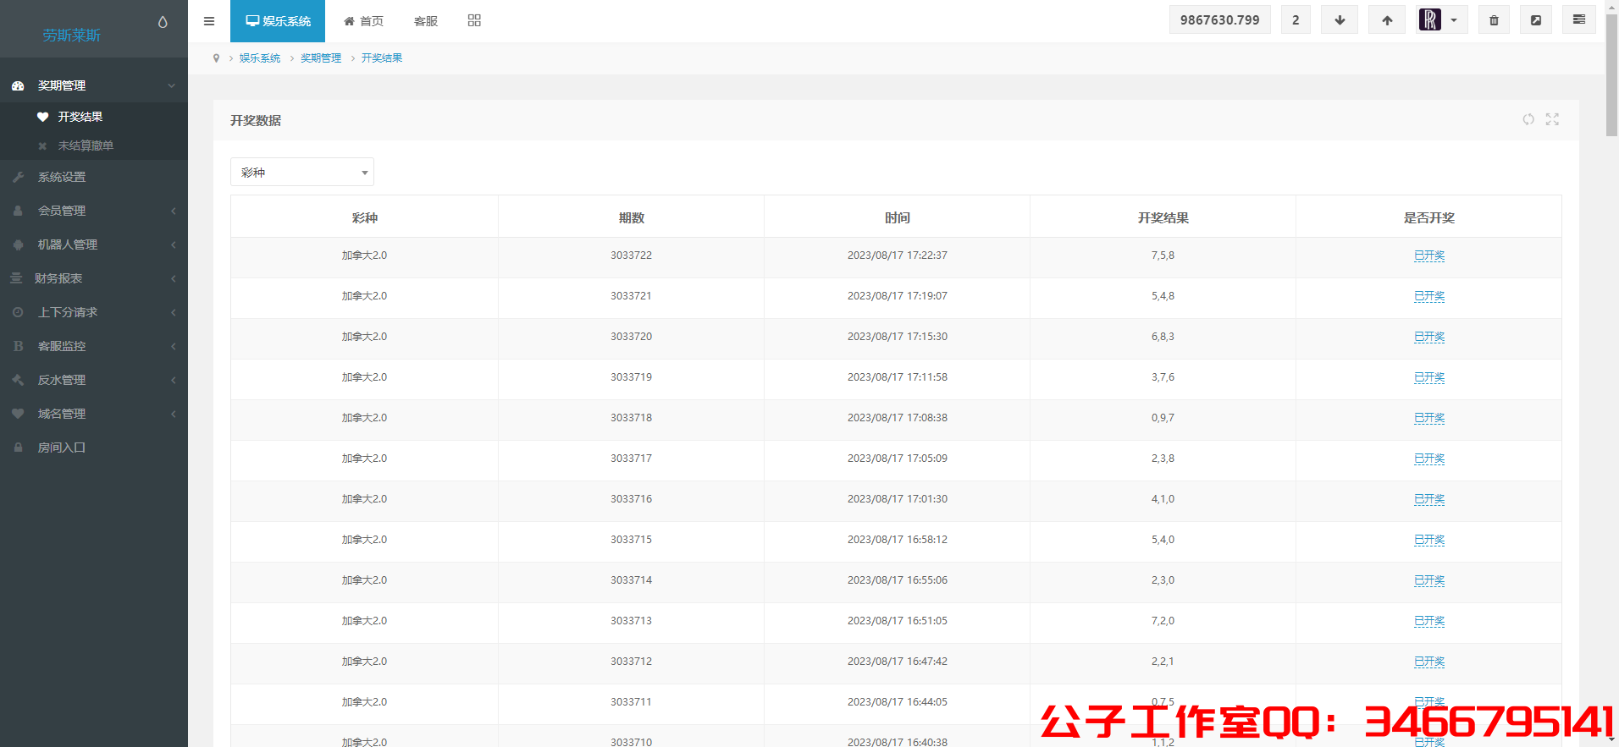Screen dimensions: 1619x747
Task: Click the 劳斯莱斯 site title
Action: (x=72, y=36)
